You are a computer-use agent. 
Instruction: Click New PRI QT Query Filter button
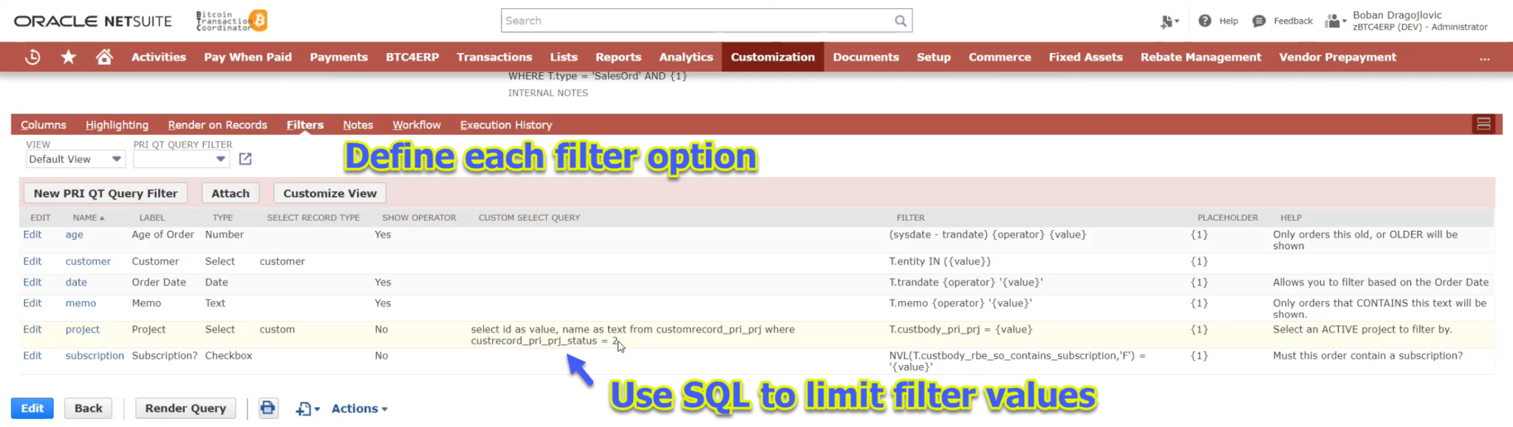pyautogui.click(x=106, y=193)
